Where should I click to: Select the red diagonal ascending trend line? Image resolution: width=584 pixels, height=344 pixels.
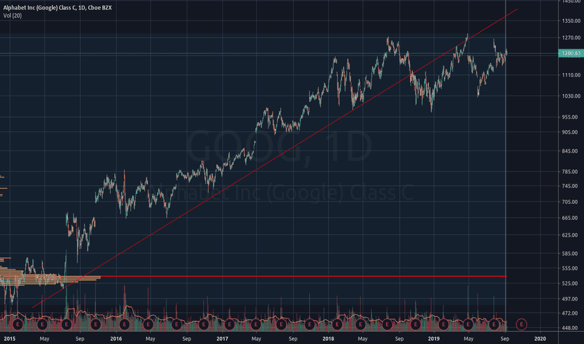point(275,158)
